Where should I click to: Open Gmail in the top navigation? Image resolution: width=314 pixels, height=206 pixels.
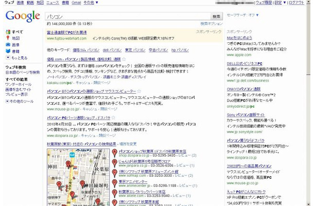tap(76, 3)
